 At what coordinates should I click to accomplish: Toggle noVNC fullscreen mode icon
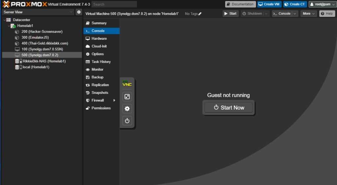point(127,97)
